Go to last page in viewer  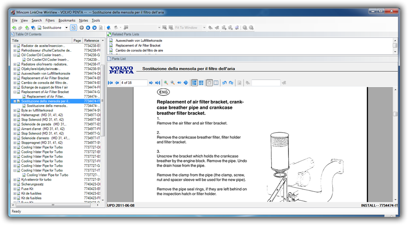pos(157,83)
